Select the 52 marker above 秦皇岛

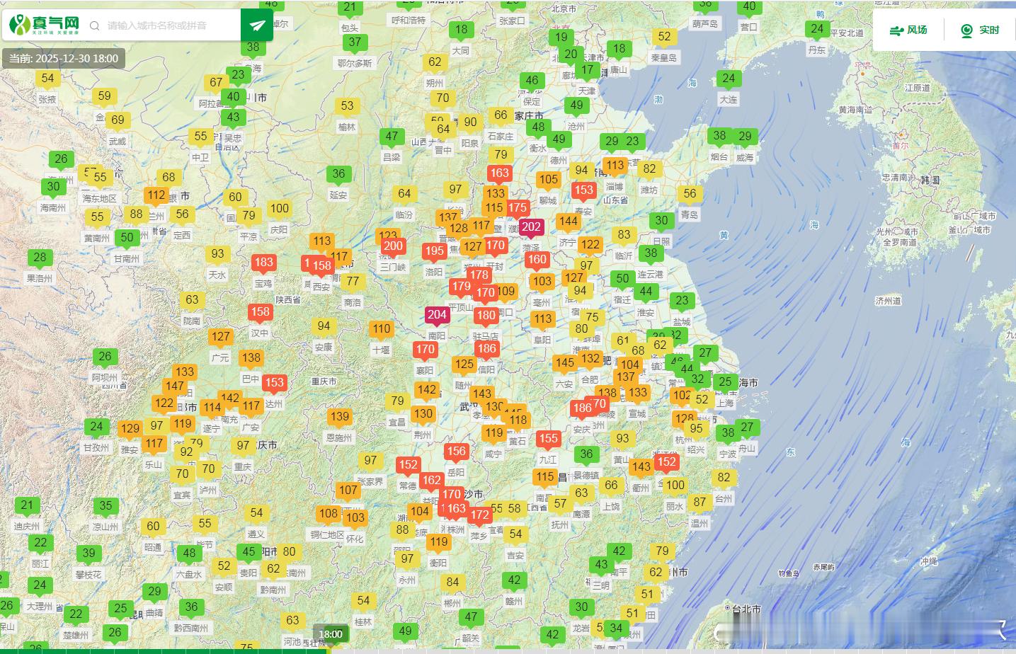[664, 37]
